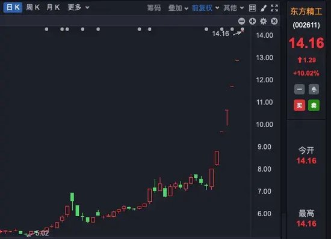Zoom out chart with minus icon

tap(242, 21)
